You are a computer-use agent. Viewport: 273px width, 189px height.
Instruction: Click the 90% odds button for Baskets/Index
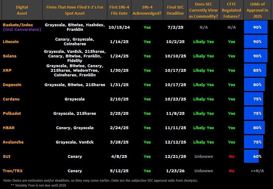pos(256,27)
